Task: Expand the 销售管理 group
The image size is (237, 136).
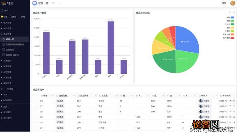Action: coord(1,66)
